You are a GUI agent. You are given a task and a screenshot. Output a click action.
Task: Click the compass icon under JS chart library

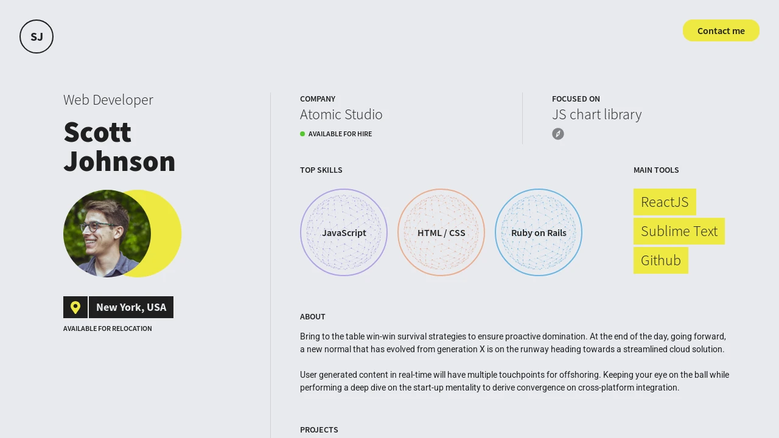[x=558, y=134]
